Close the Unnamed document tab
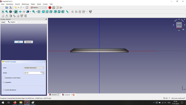 [x=74, y=95]
